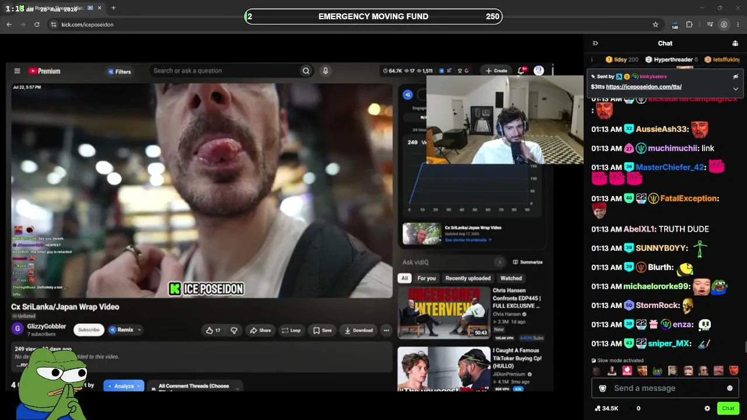Click the vidIQ Summarize button
The image size is (747, 420).
(528, 262)
